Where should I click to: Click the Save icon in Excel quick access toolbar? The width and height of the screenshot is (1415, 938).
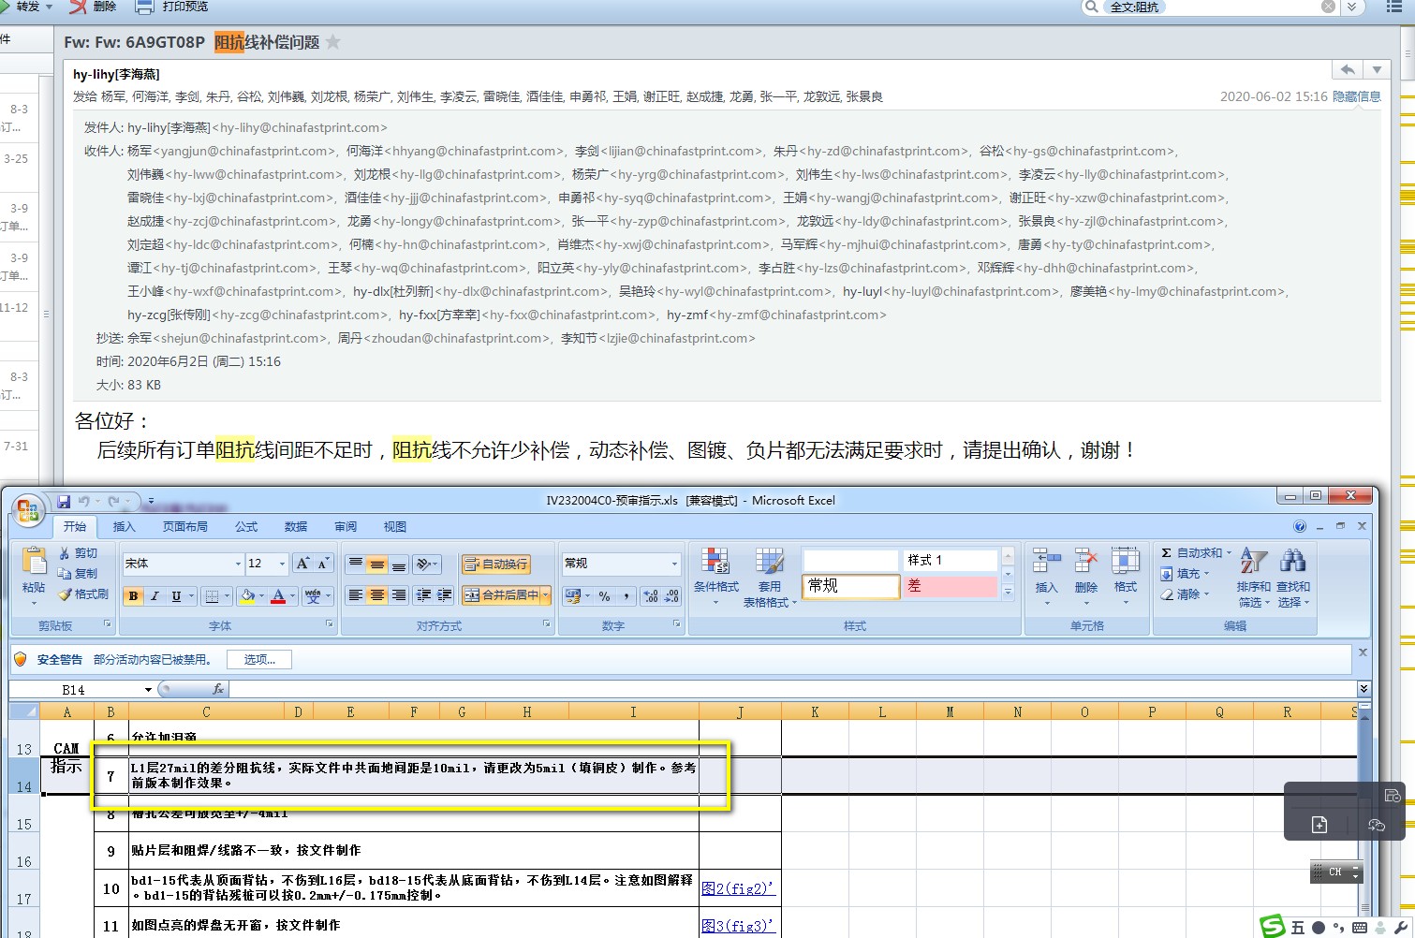(x=64, y=502)
